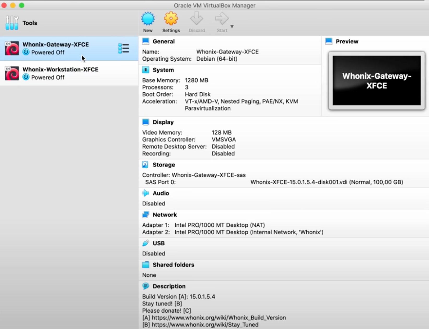This screenshot has width=429, height=329.
Task: Click the Audio section speaker icon
Action: [146, 193]
